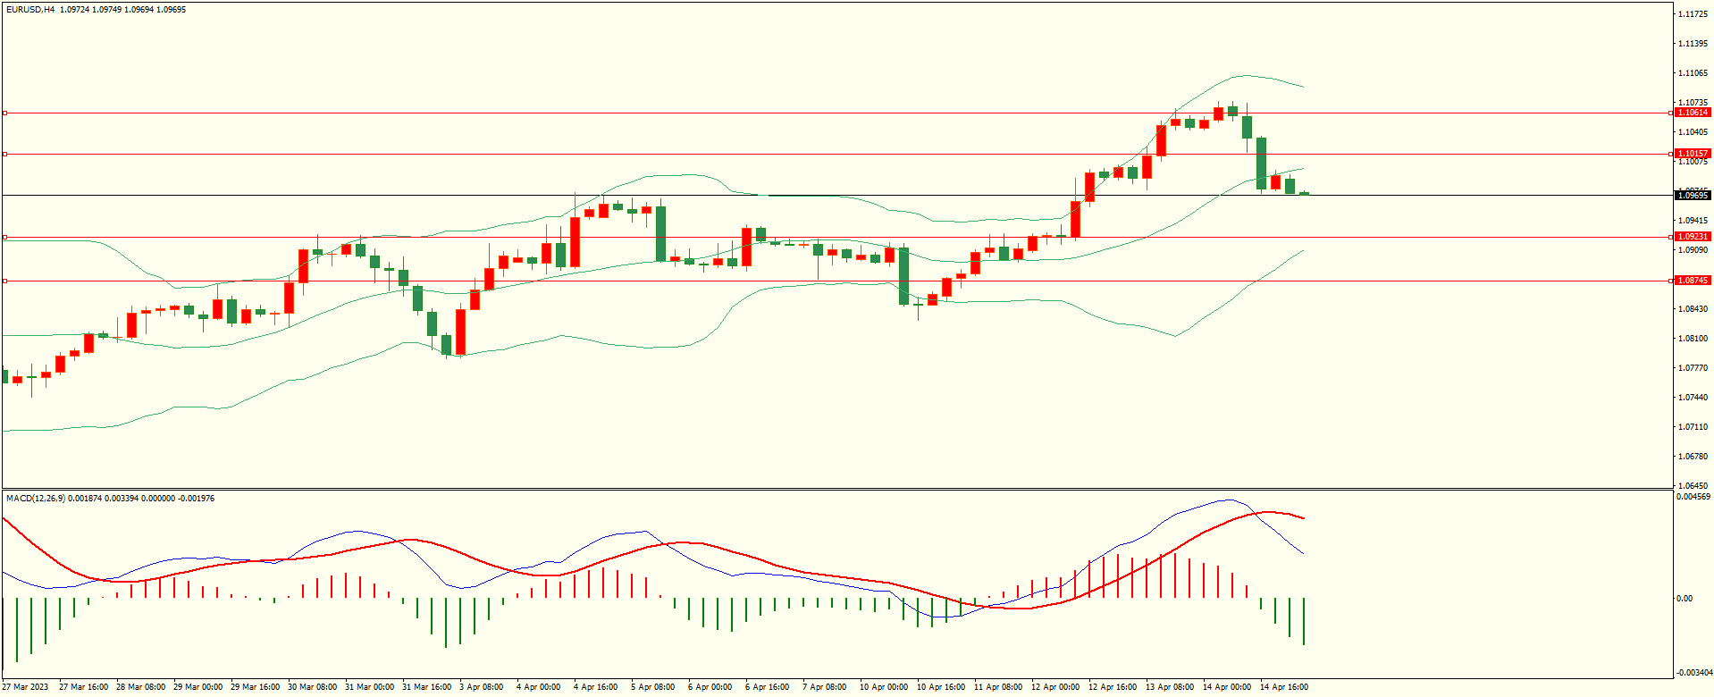
Task: Click the 1.07770 value on the price axis
Action: click(x=1693, y=368)
